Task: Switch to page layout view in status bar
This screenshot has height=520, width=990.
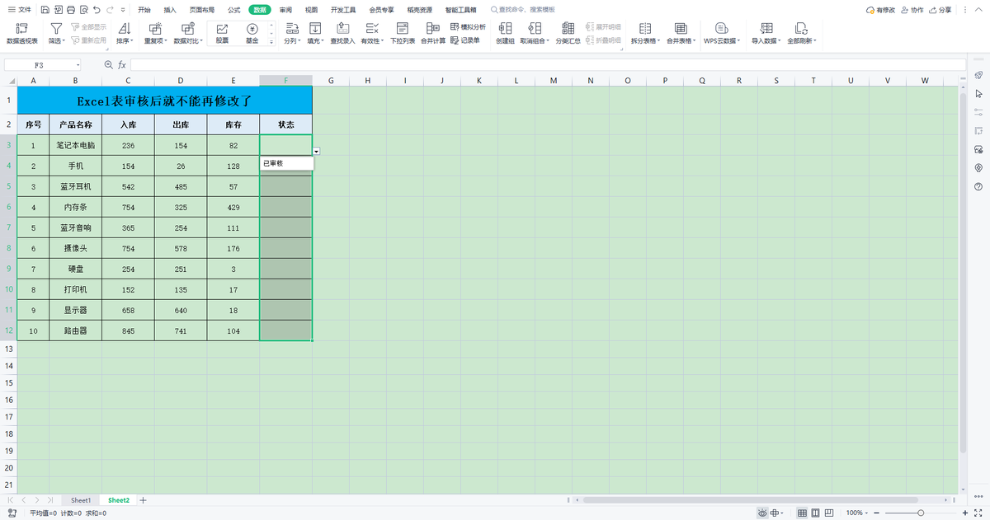Action: [816, 513]
